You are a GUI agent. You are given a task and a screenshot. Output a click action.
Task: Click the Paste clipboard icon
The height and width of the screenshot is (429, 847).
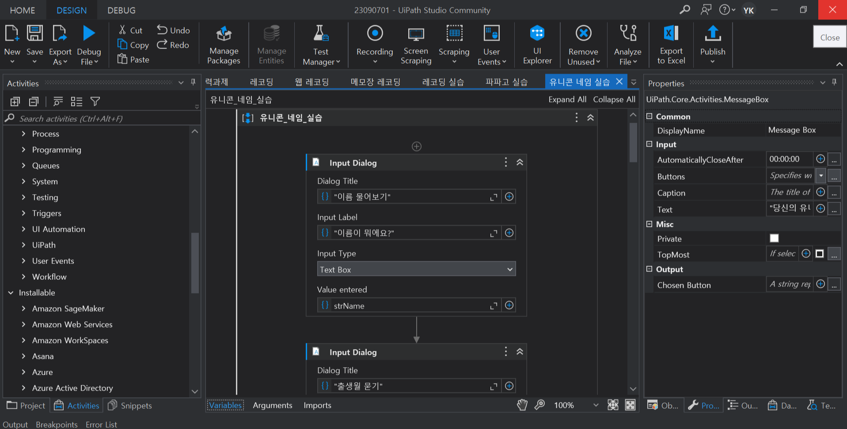pyautogui.click(x=122, y=59)
